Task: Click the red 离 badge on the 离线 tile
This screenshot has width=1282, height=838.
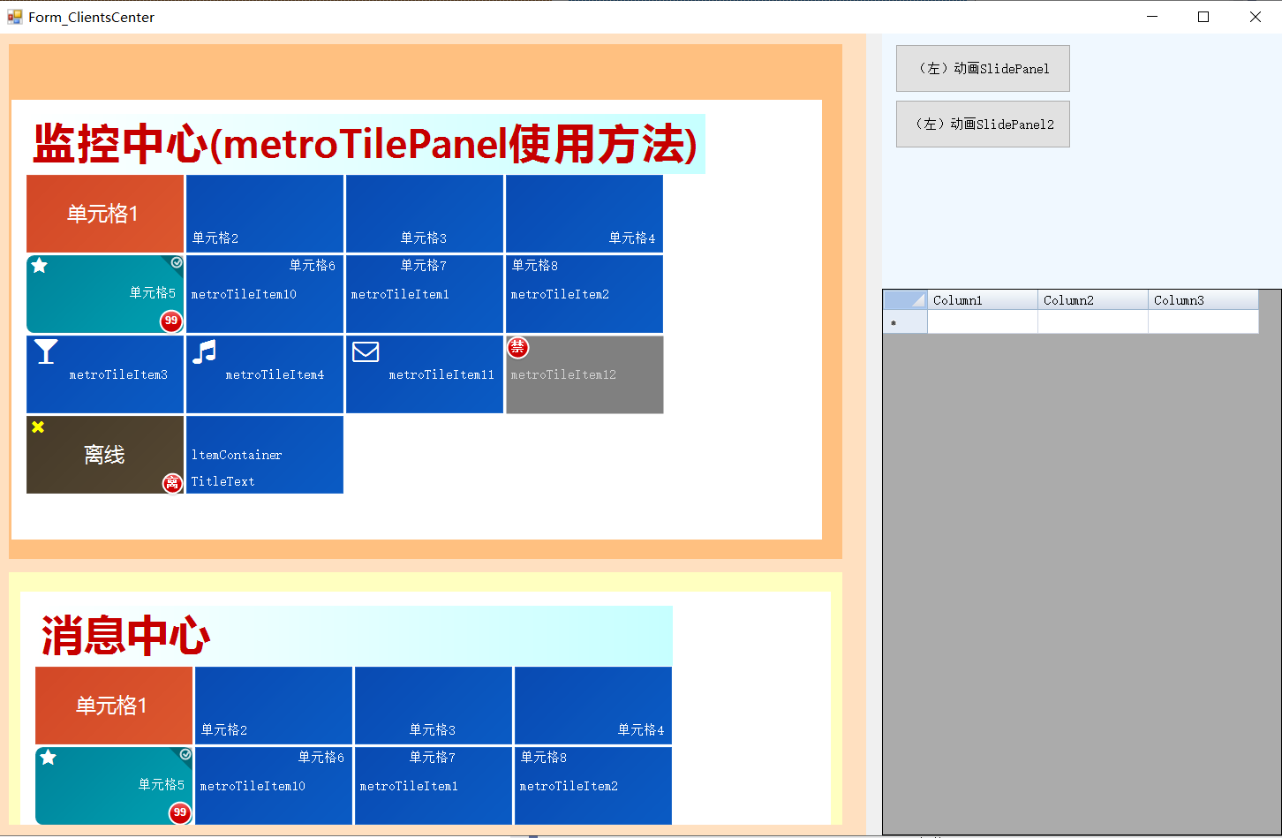Action: tap(172, 484)
